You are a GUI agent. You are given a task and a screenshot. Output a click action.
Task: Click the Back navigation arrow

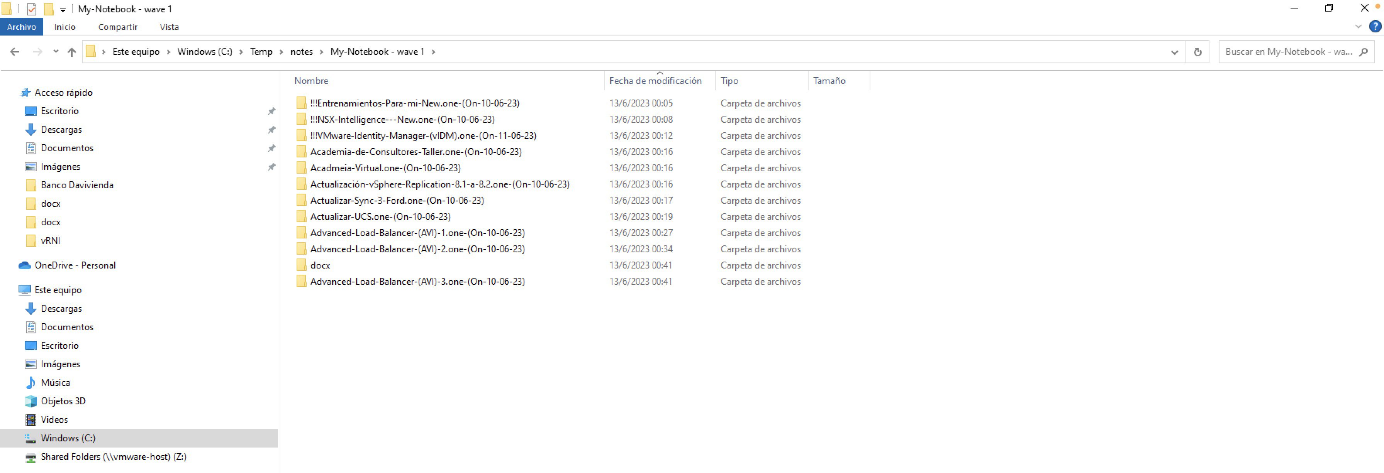15,52
